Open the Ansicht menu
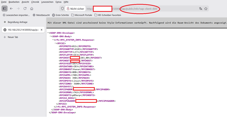227x117 pixels. click(x=25, y=2)
